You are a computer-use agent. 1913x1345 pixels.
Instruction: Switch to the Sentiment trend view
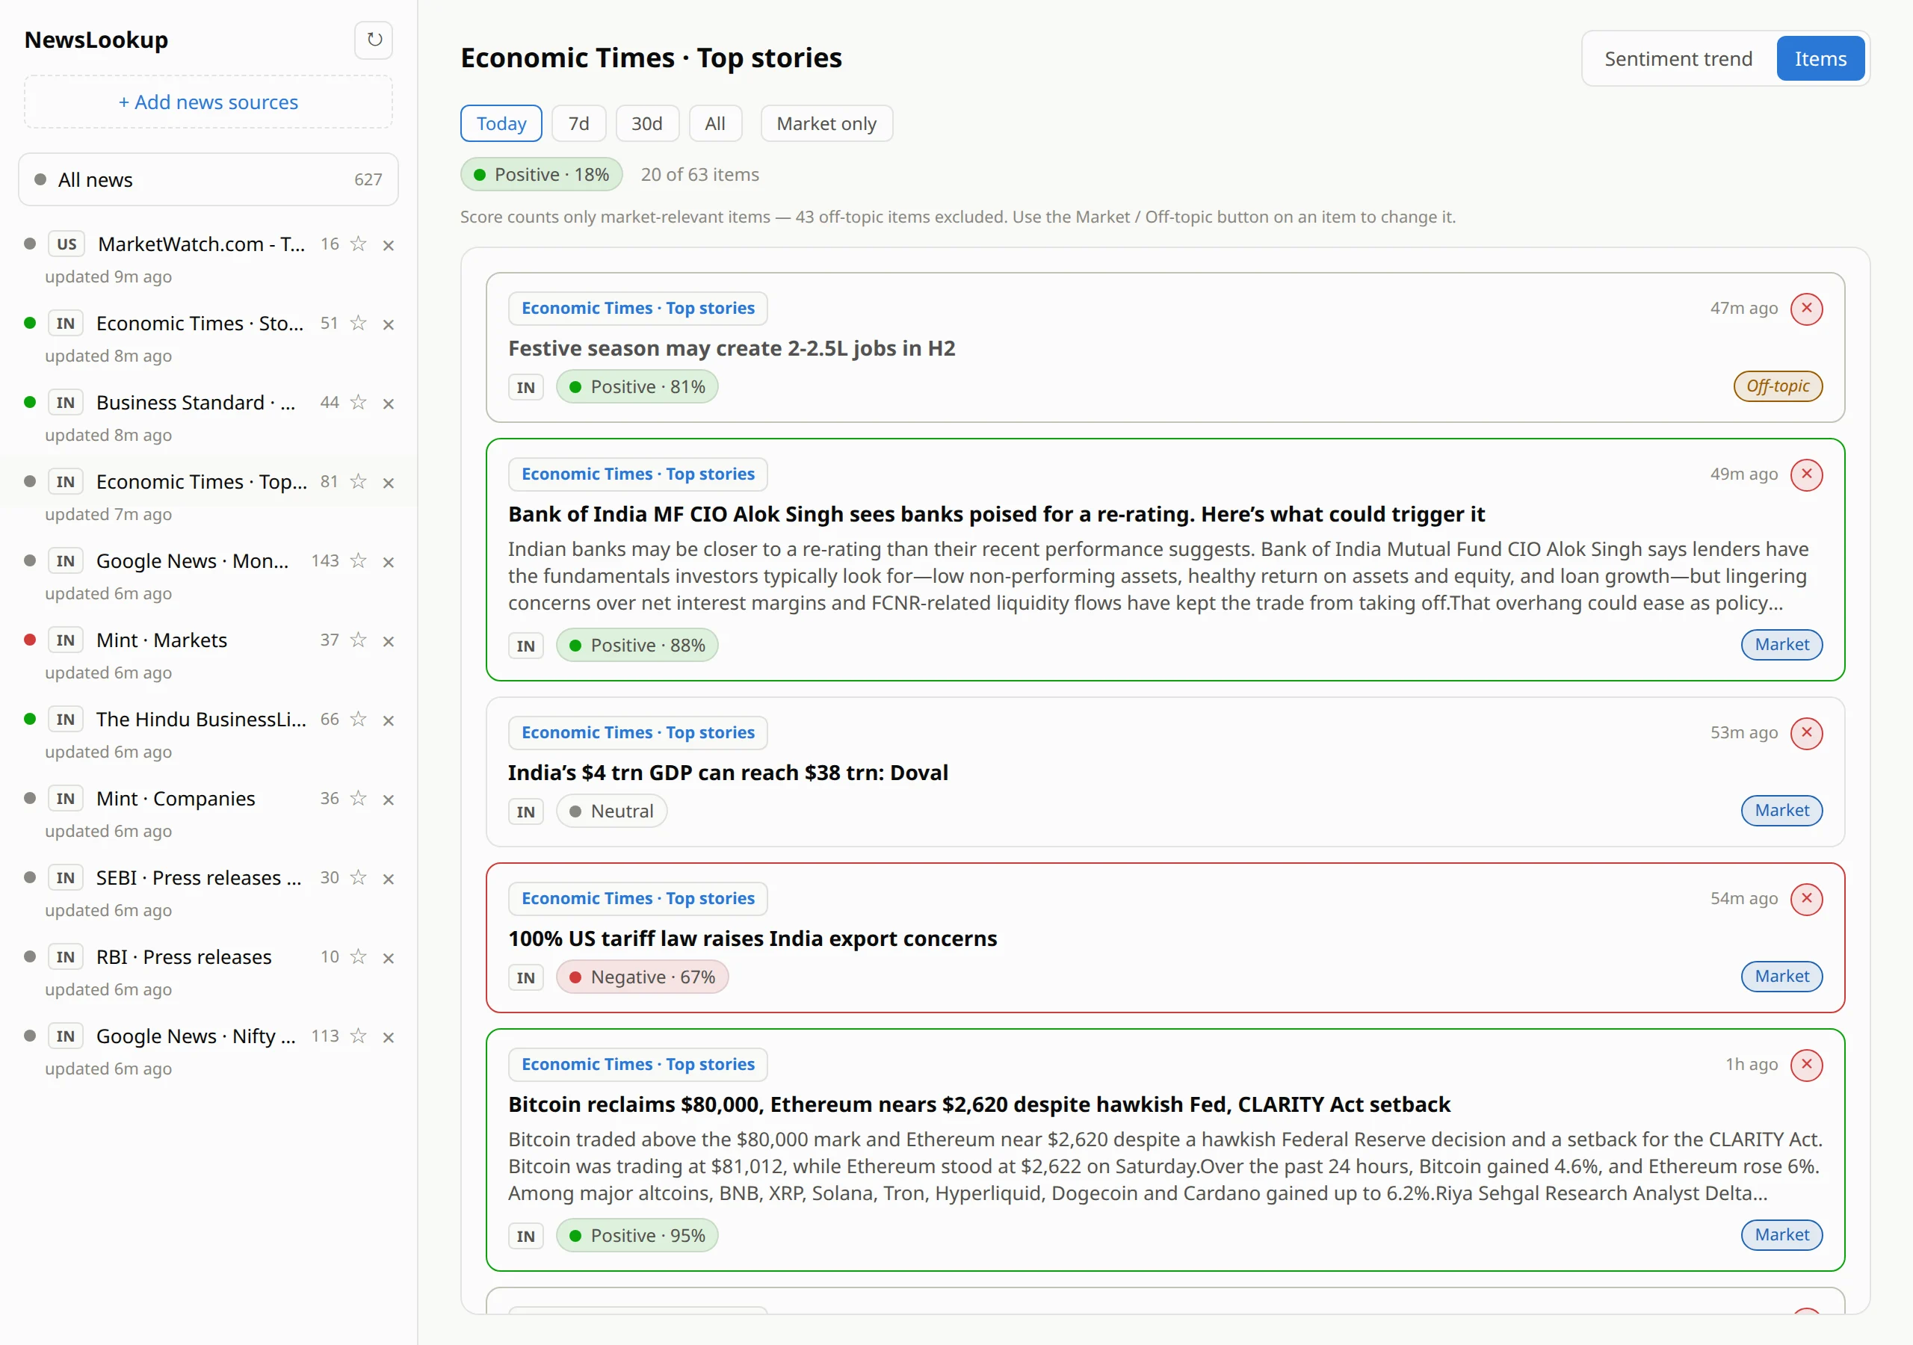coord(1678,58)
